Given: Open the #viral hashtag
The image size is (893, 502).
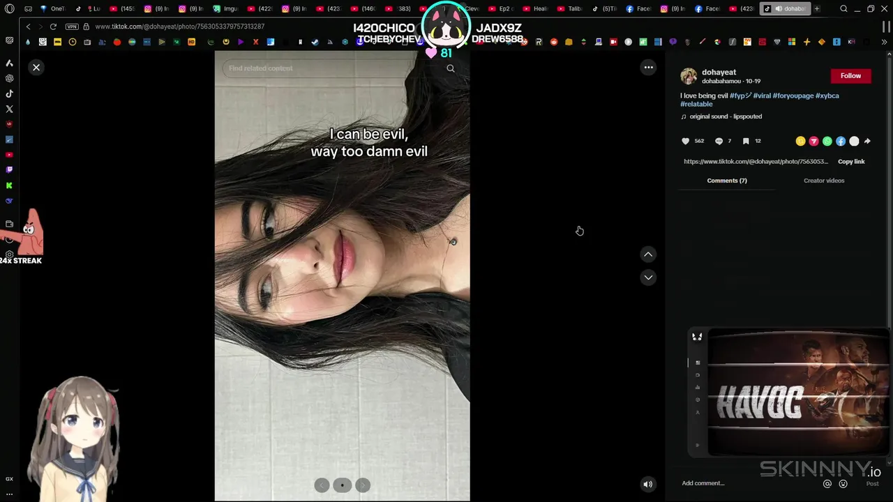Looking at the screenshot, I should (762, 96).
